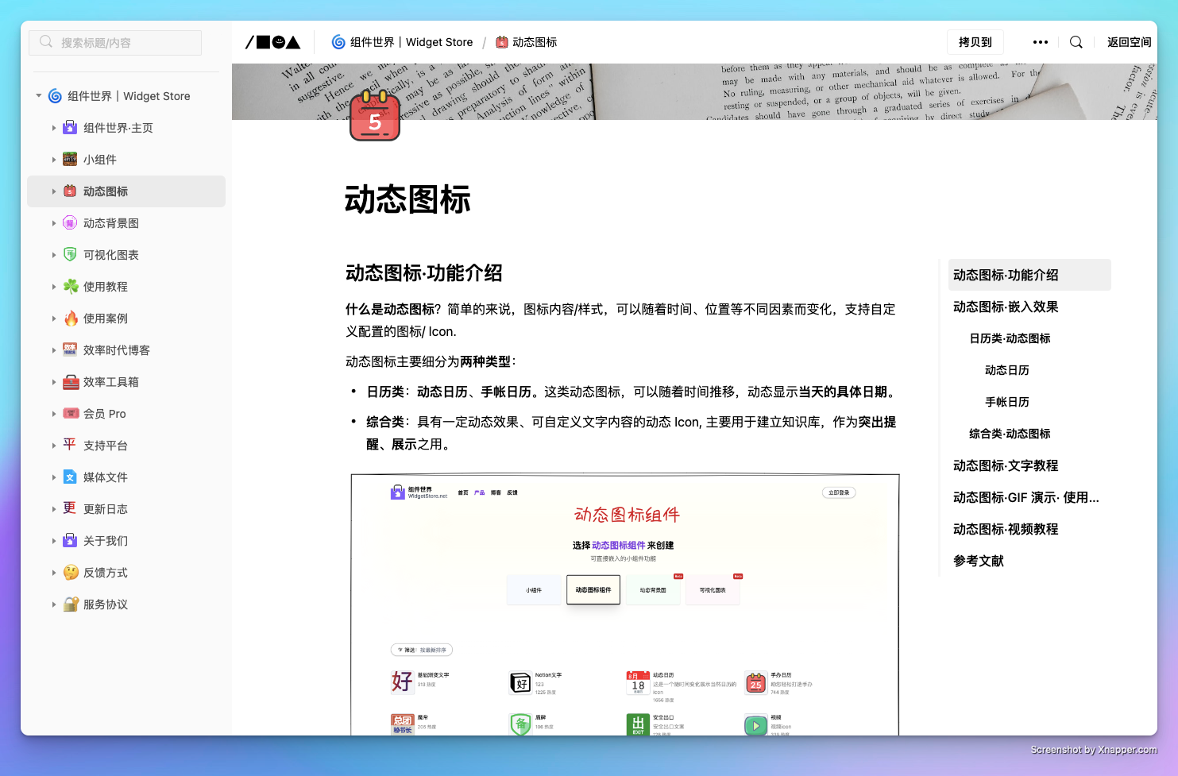Click the 安全出口 EXIT icon in embed

(x=638, y=725)
